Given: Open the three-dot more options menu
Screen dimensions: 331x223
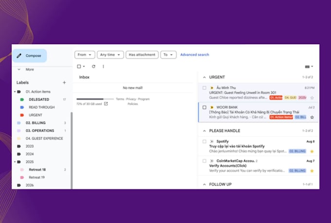Looking at the screenshot, I should [103, 67].
